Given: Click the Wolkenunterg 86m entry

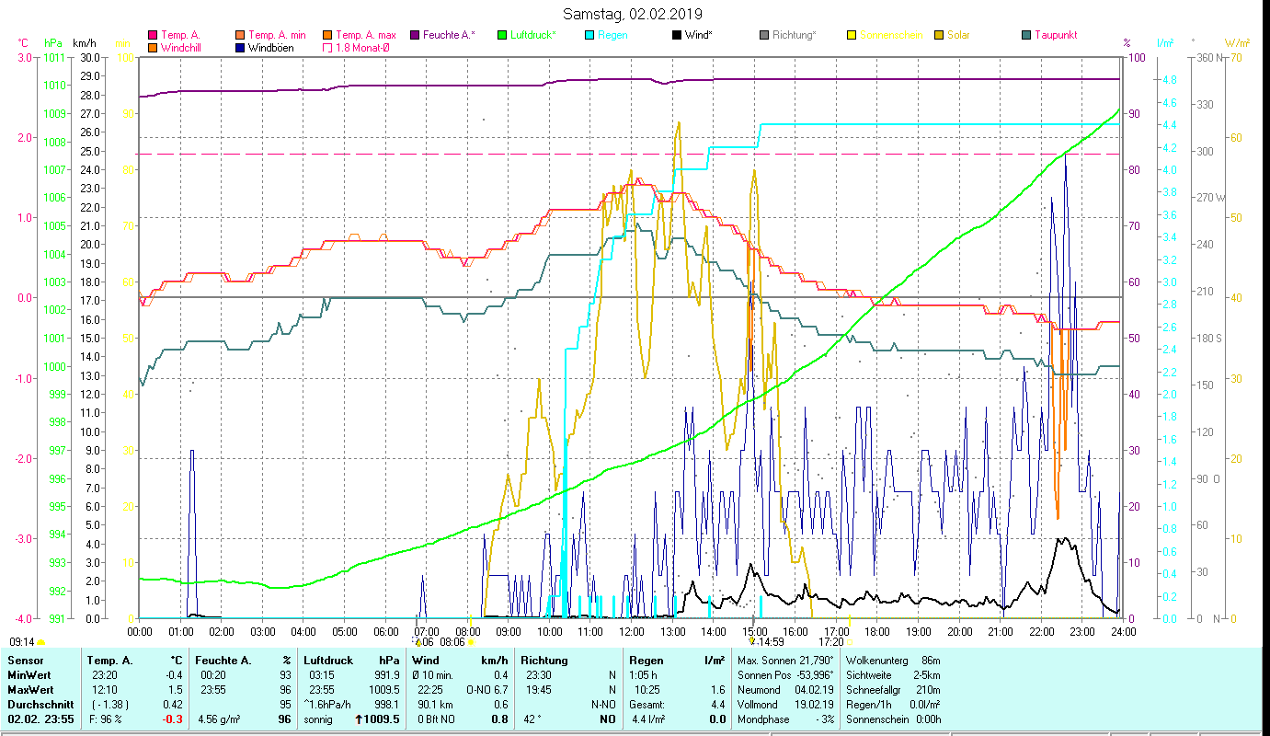Looking at the screenshot, I should coord(892,661).
